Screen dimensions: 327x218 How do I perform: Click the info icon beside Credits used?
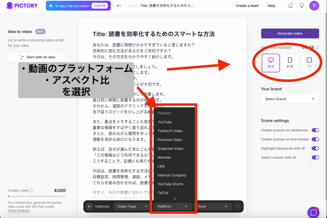[31, 190]
